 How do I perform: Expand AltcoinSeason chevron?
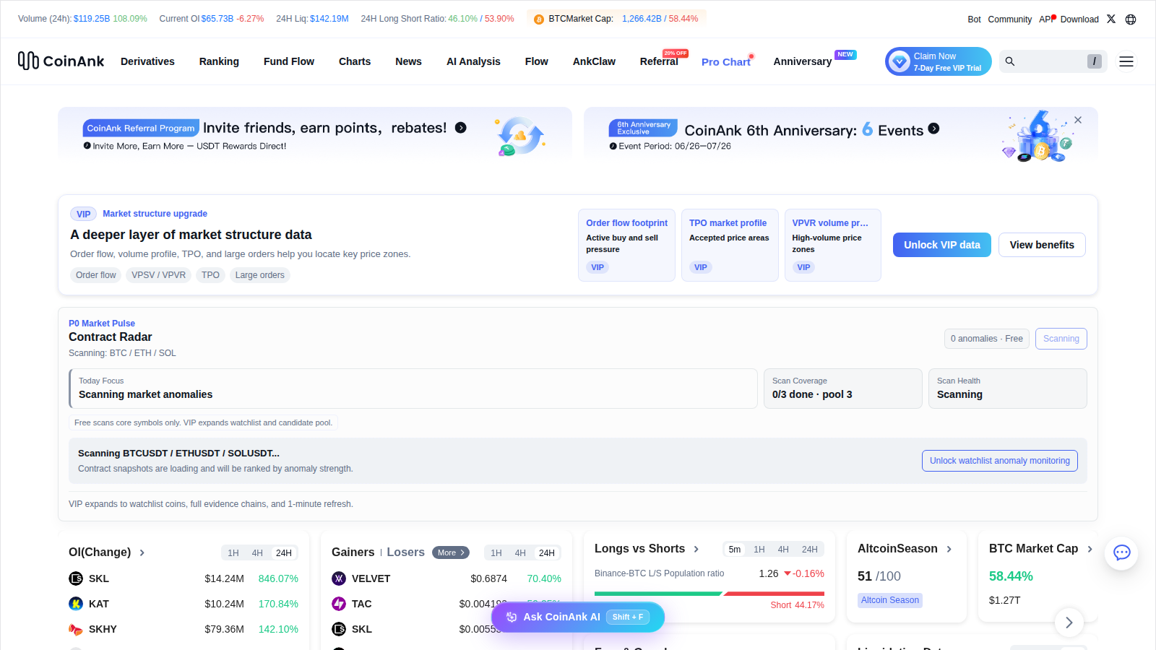click(949, 549)
